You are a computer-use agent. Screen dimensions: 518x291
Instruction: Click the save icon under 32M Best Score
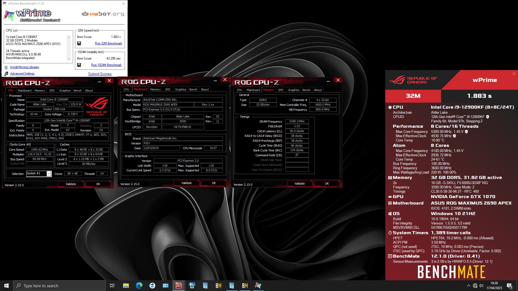[79, 43]
